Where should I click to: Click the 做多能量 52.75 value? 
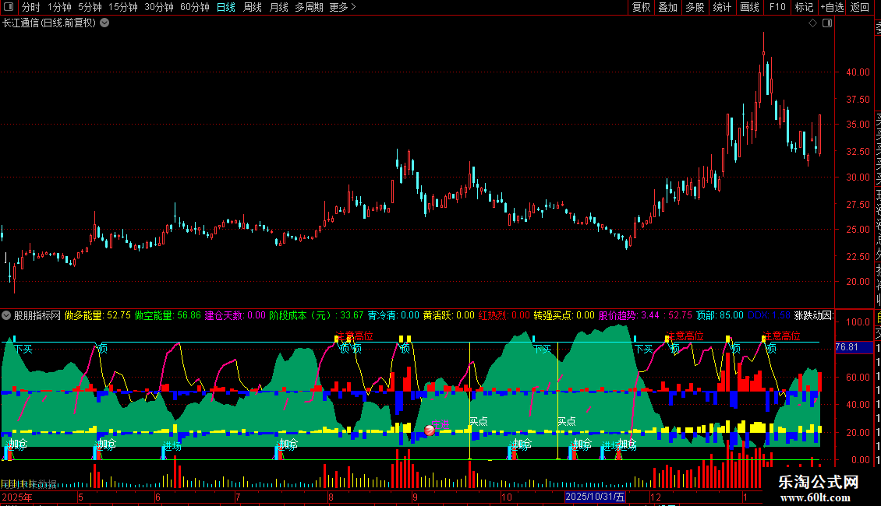tap(97, 315)
